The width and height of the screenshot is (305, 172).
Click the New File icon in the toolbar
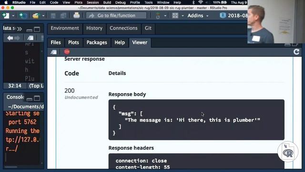pos(6,16)
